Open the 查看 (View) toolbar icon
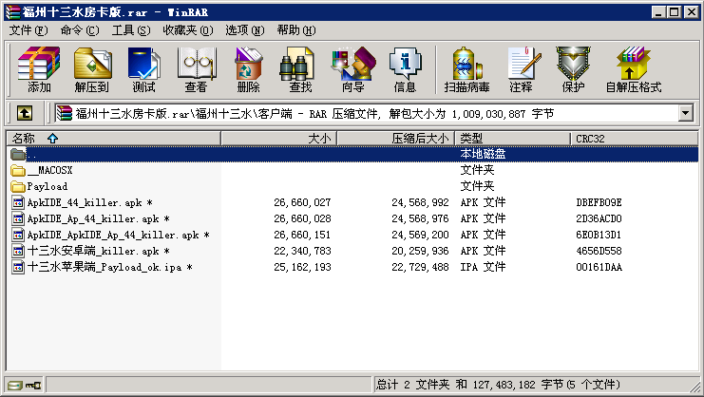 (x=196, y=69)
